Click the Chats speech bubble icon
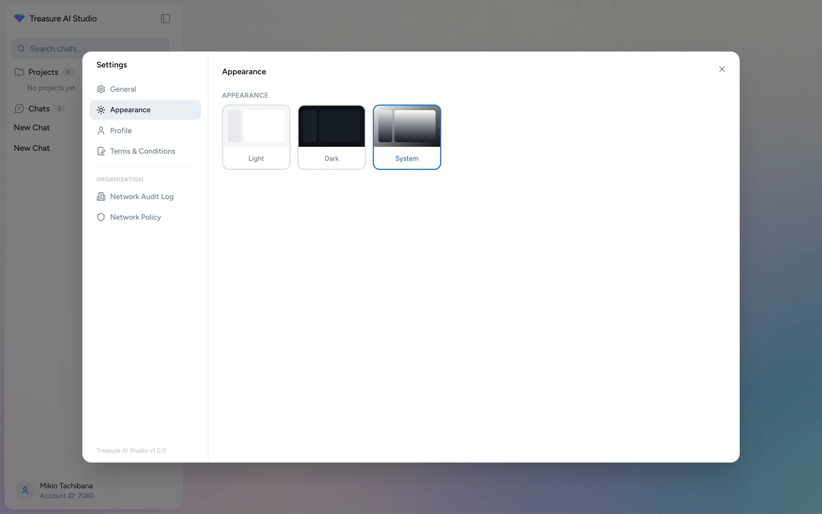 pos(19,109)
